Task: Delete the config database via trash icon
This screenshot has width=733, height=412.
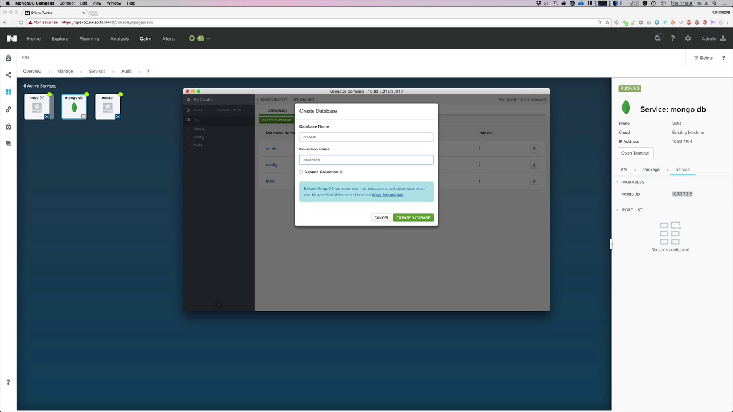Action: click(x=534, y=165)
